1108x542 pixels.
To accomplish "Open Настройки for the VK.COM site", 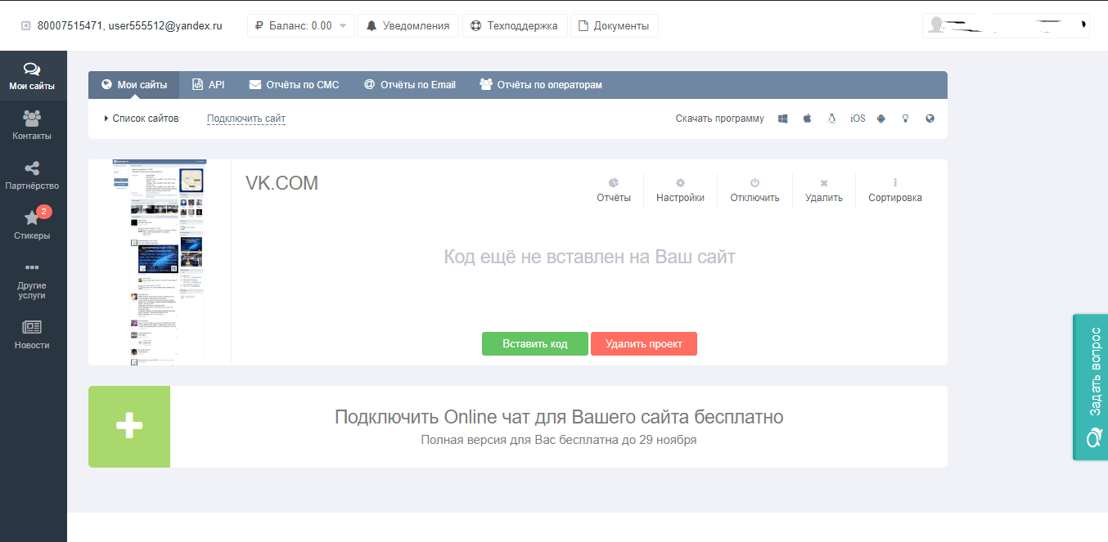I will (680, 190).
